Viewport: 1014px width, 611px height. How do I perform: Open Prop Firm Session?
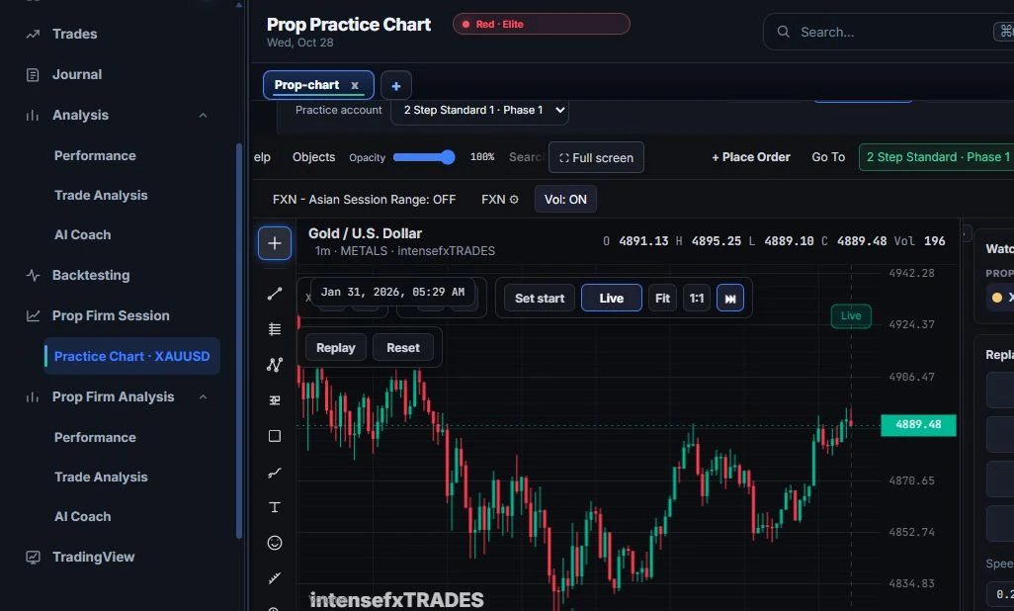(x=111, y=315)
